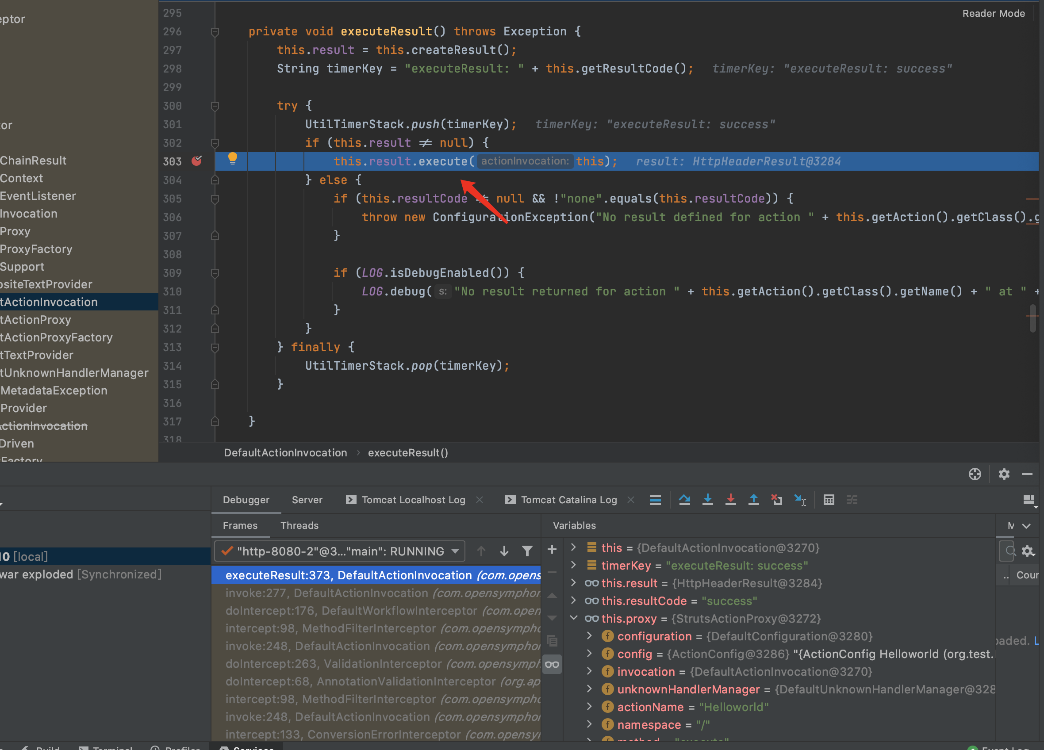This screenshot has width=1044, height=750.
Task: Click the Drop Frame icon
Action: [776, 500]
